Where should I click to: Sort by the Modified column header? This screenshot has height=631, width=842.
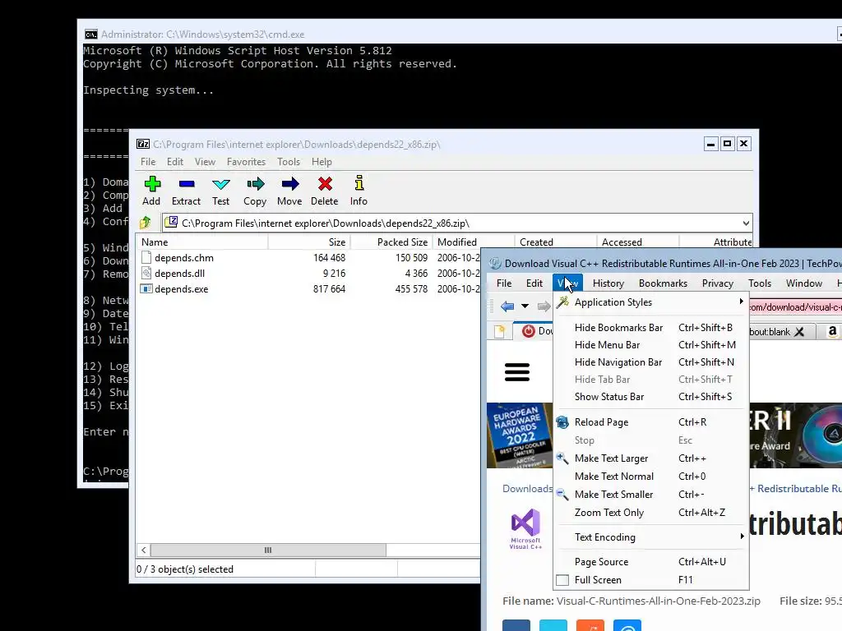click(x=473, y=242)
